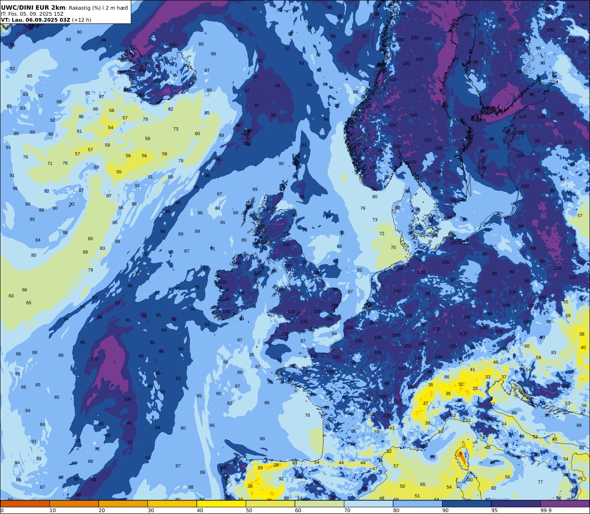
Task: Click the '25' value in the Alps
Action: 475,388
